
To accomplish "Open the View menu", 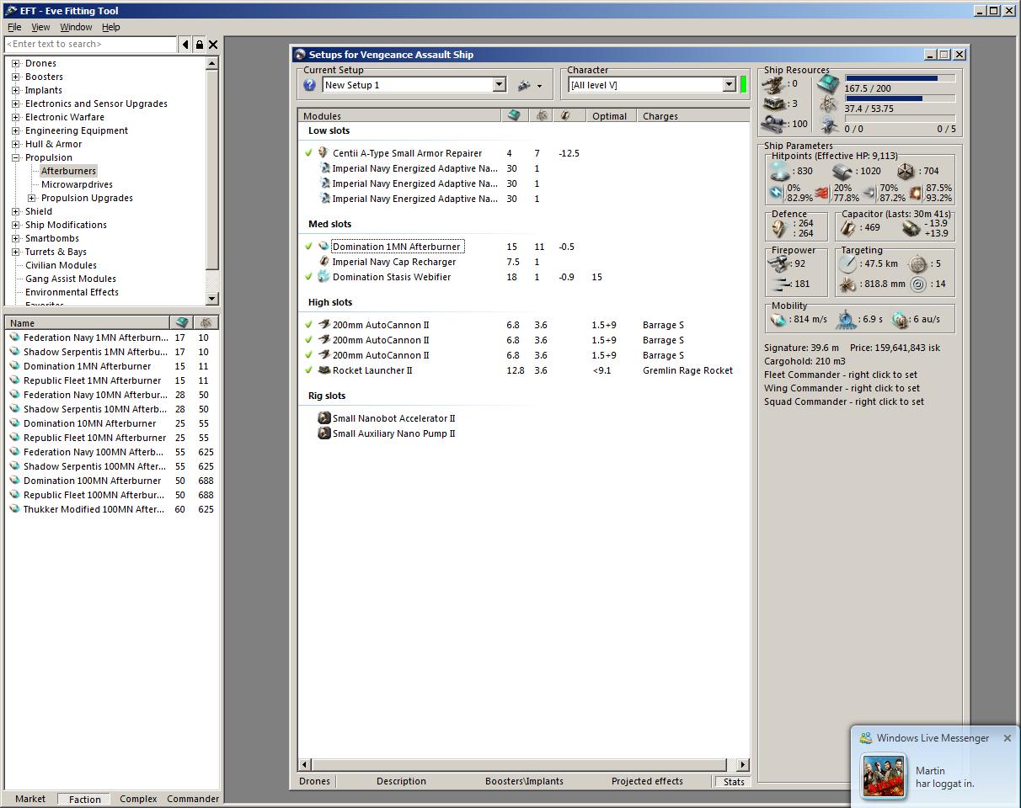I will coord(40,27).
